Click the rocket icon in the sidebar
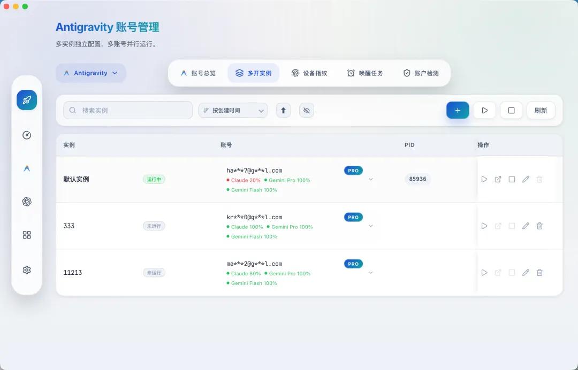Viewport: 578px width, 370px height. click(x=27, y=100)
